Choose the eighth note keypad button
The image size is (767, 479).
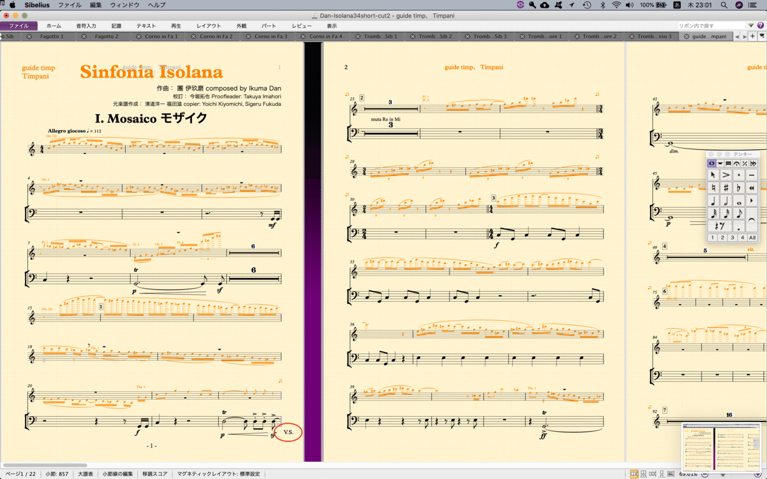tap(739, 214)
